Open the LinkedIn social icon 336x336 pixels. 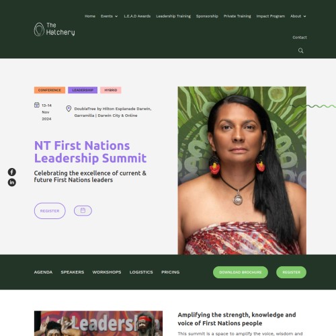pos(12,182)
